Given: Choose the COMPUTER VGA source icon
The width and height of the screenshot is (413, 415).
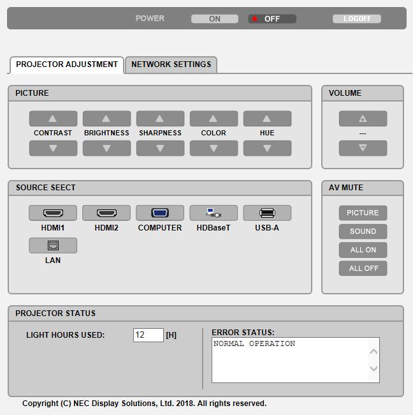Looking at the screenshot, I should pos(160,213).
